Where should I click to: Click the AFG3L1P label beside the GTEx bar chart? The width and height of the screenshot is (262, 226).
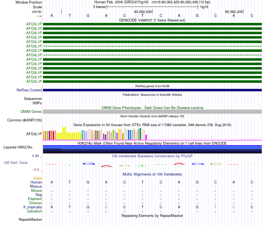click(34, 134)
